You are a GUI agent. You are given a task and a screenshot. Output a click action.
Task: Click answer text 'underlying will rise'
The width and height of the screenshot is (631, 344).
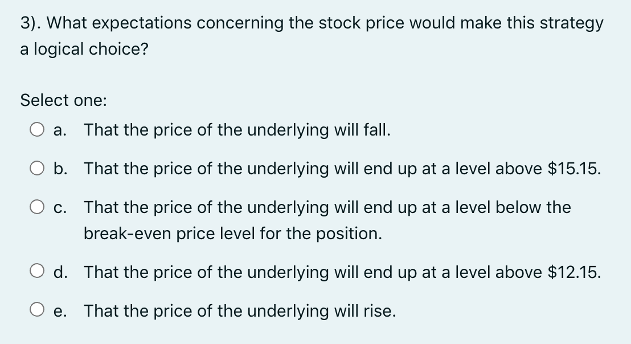[322, 311]
